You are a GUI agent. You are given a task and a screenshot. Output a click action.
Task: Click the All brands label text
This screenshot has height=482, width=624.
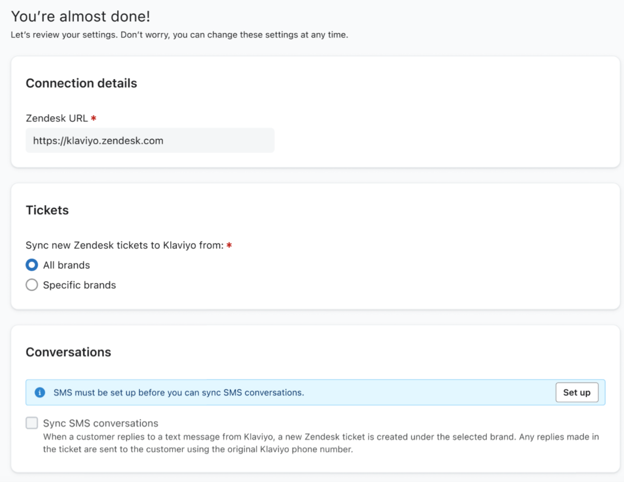coord(66,265)
